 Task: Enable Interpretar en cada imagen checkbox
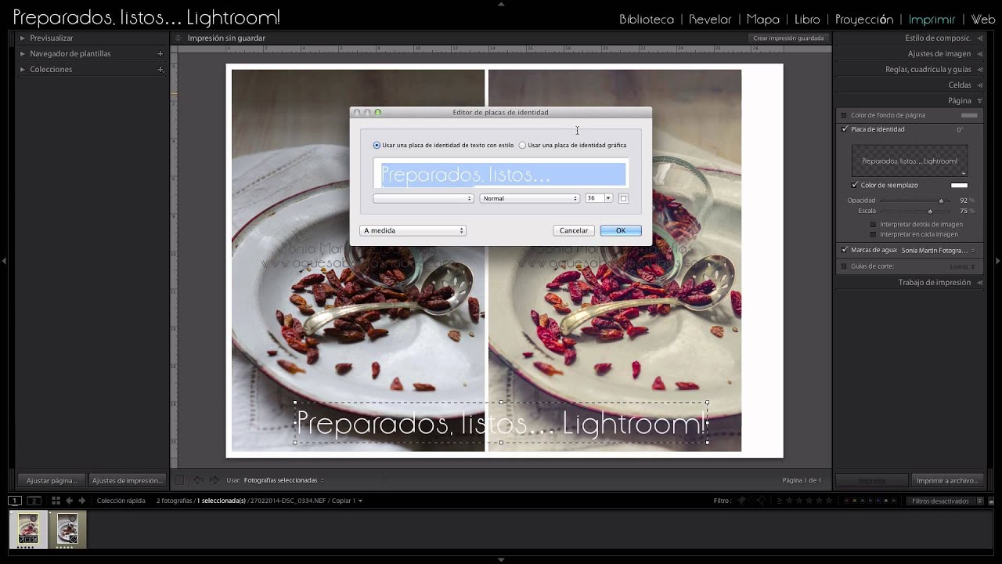[874, 234]
